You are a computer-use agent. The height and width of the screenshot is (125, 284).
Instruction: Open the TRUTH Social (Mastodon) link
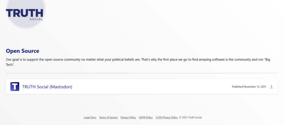pos(47,87)
